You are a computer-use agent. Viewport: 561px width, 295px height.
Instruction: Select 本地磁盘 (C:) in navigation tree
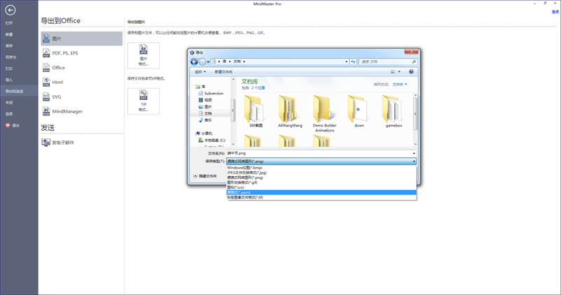pos(212,141)
